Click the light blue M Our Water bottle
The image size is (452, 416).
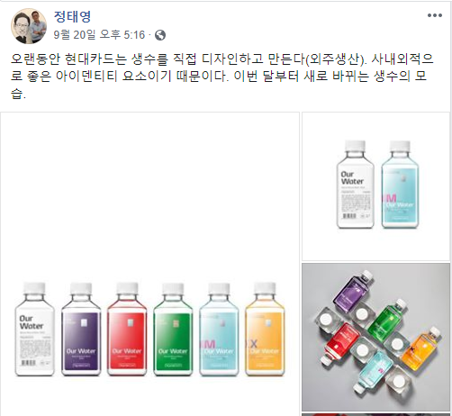219,329
